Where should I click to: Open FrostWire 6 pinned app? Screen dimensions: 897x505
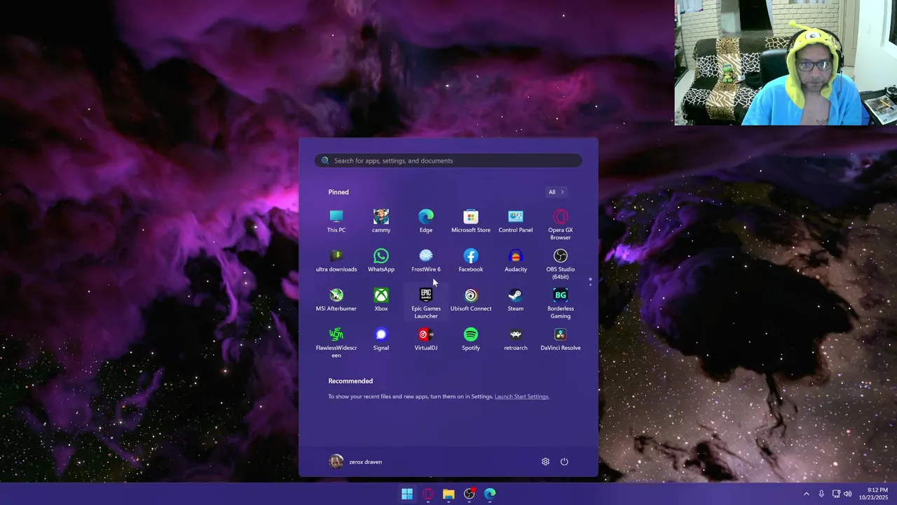click(x=426, y=261)
